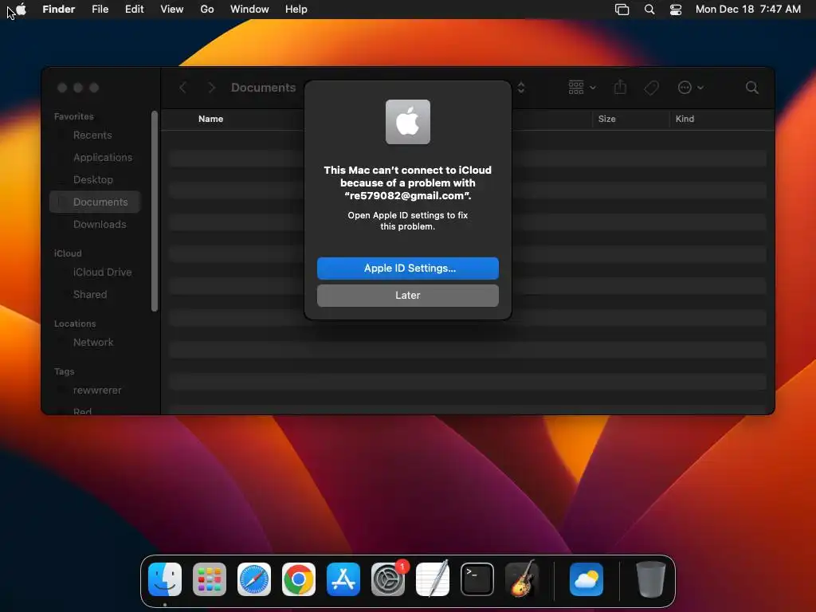This screenshot has height=612, width=816.
Task: Sort the list by Name column
Action: coord(210,120)
